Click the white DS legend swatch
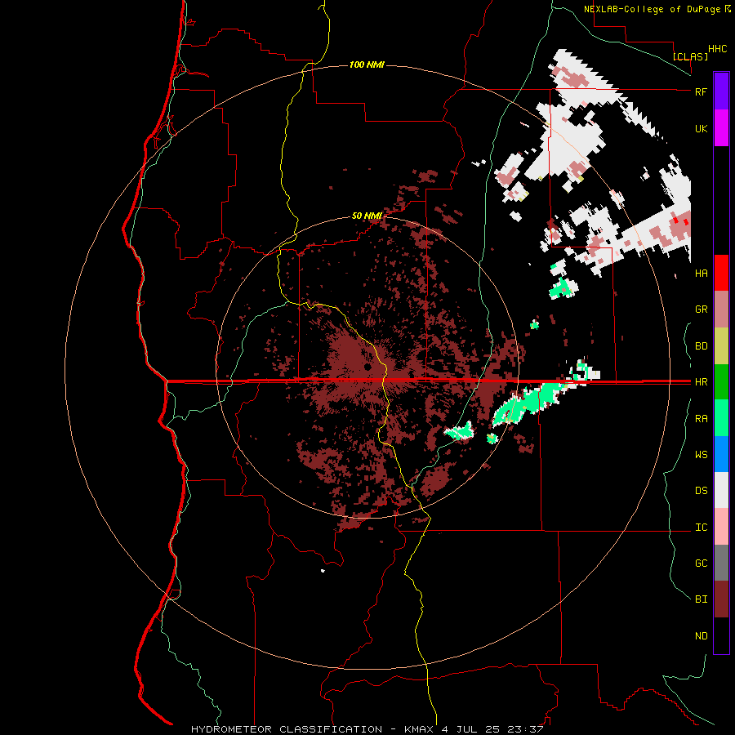Image resolution: width=735 pixels, height=735 pixels. tap(721, 490)
